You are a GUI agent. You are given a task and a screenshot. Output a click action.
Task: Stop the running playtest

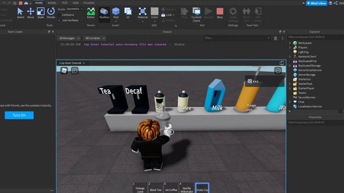coord(220,11)
